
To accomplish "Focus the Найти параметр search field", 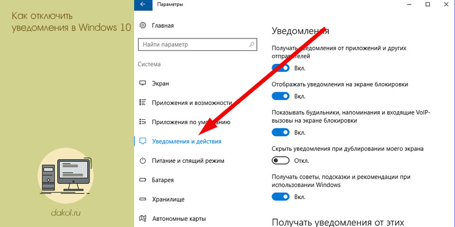I will [198, 44].
